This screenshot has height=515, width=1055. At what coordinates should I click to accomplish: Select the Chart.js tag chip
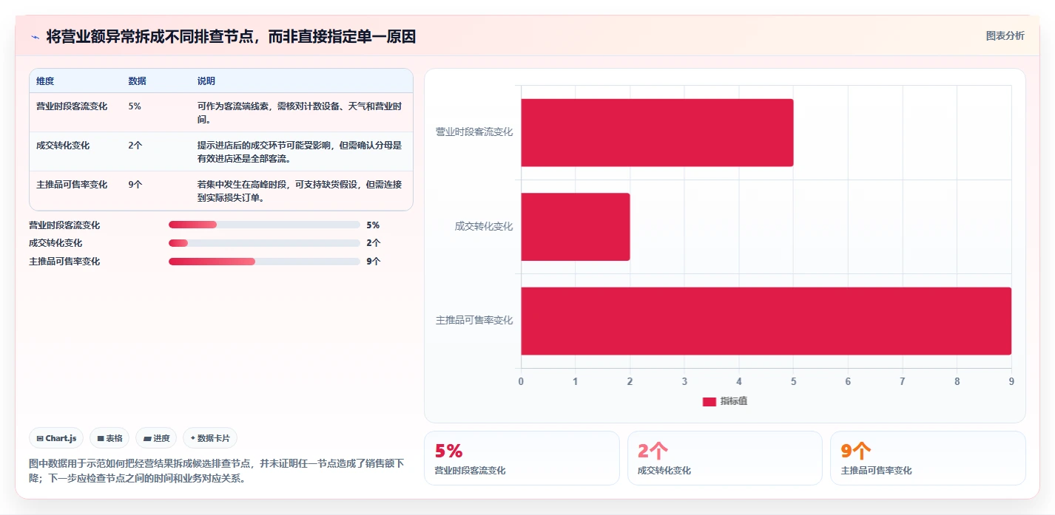[57, 438]
